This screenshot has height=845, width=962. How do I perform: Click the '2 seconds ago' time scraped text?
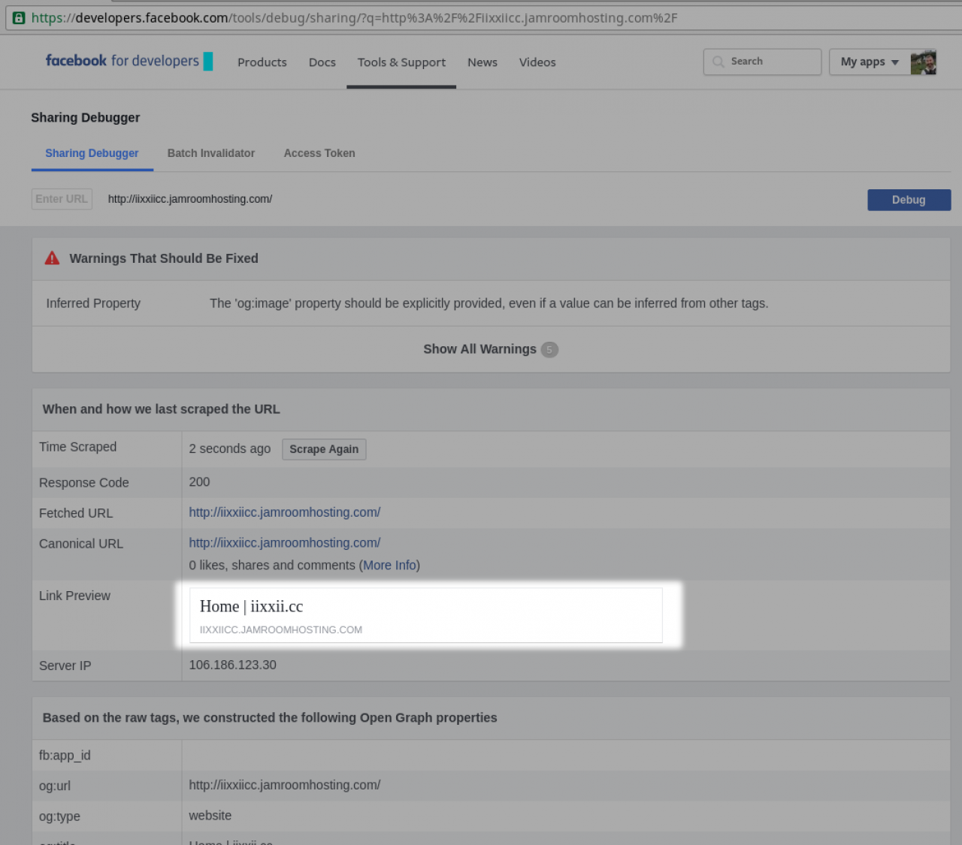(x=230, y=448)
